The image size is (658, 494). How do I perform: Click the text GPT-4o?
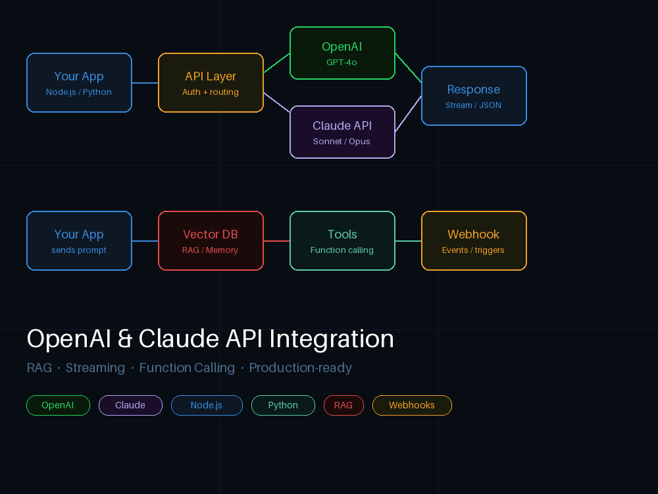342,63
